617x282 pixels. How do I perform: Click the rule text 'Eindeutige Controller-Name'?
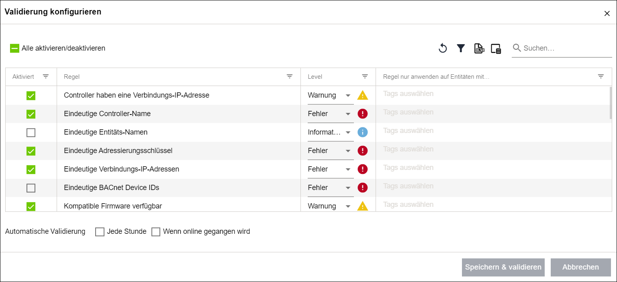tap(107, 114)
